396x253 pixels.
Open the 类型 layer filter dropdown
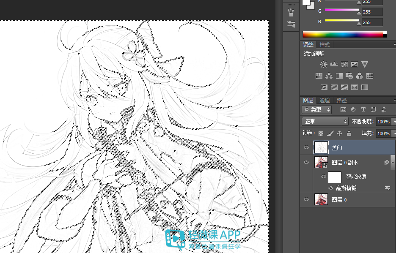point(316,109)
